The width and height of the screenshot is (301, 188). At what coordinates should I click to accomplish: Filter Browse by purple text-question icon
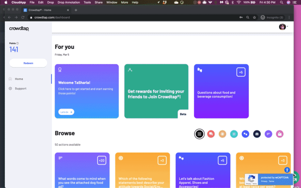pyautogui.click(x=268, y=134)
